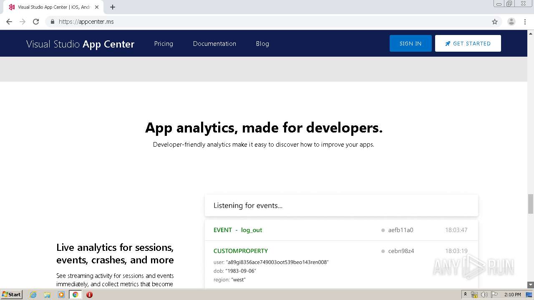Click the App analytics, made for developers heading
Viewport: 534px width, 300px height.
[264, 127]
